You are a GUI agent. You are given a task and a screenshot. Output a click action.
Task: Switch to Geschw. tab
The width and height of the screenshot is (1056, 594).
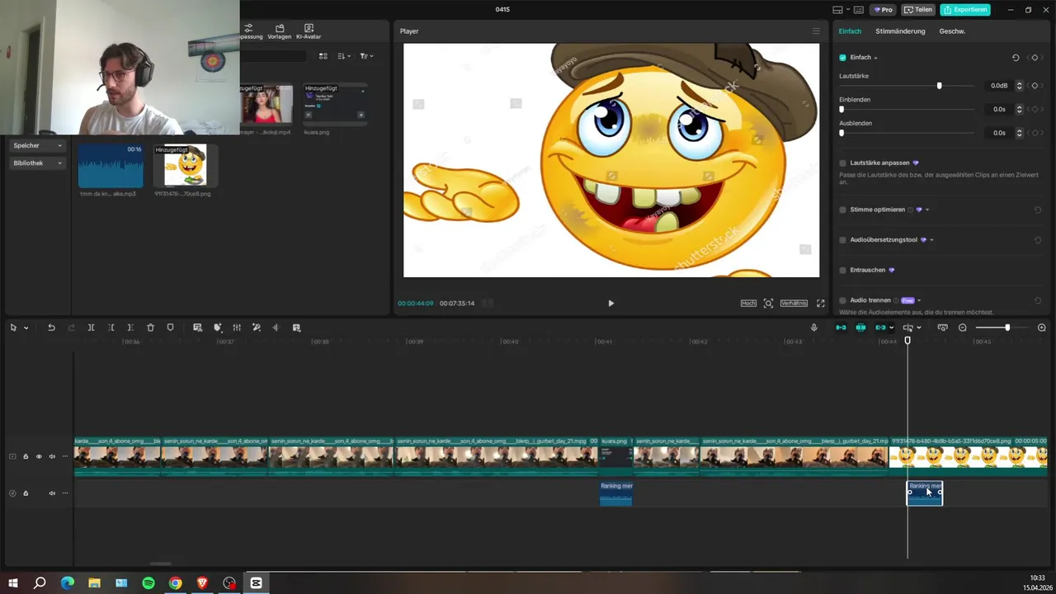[952, 31]
